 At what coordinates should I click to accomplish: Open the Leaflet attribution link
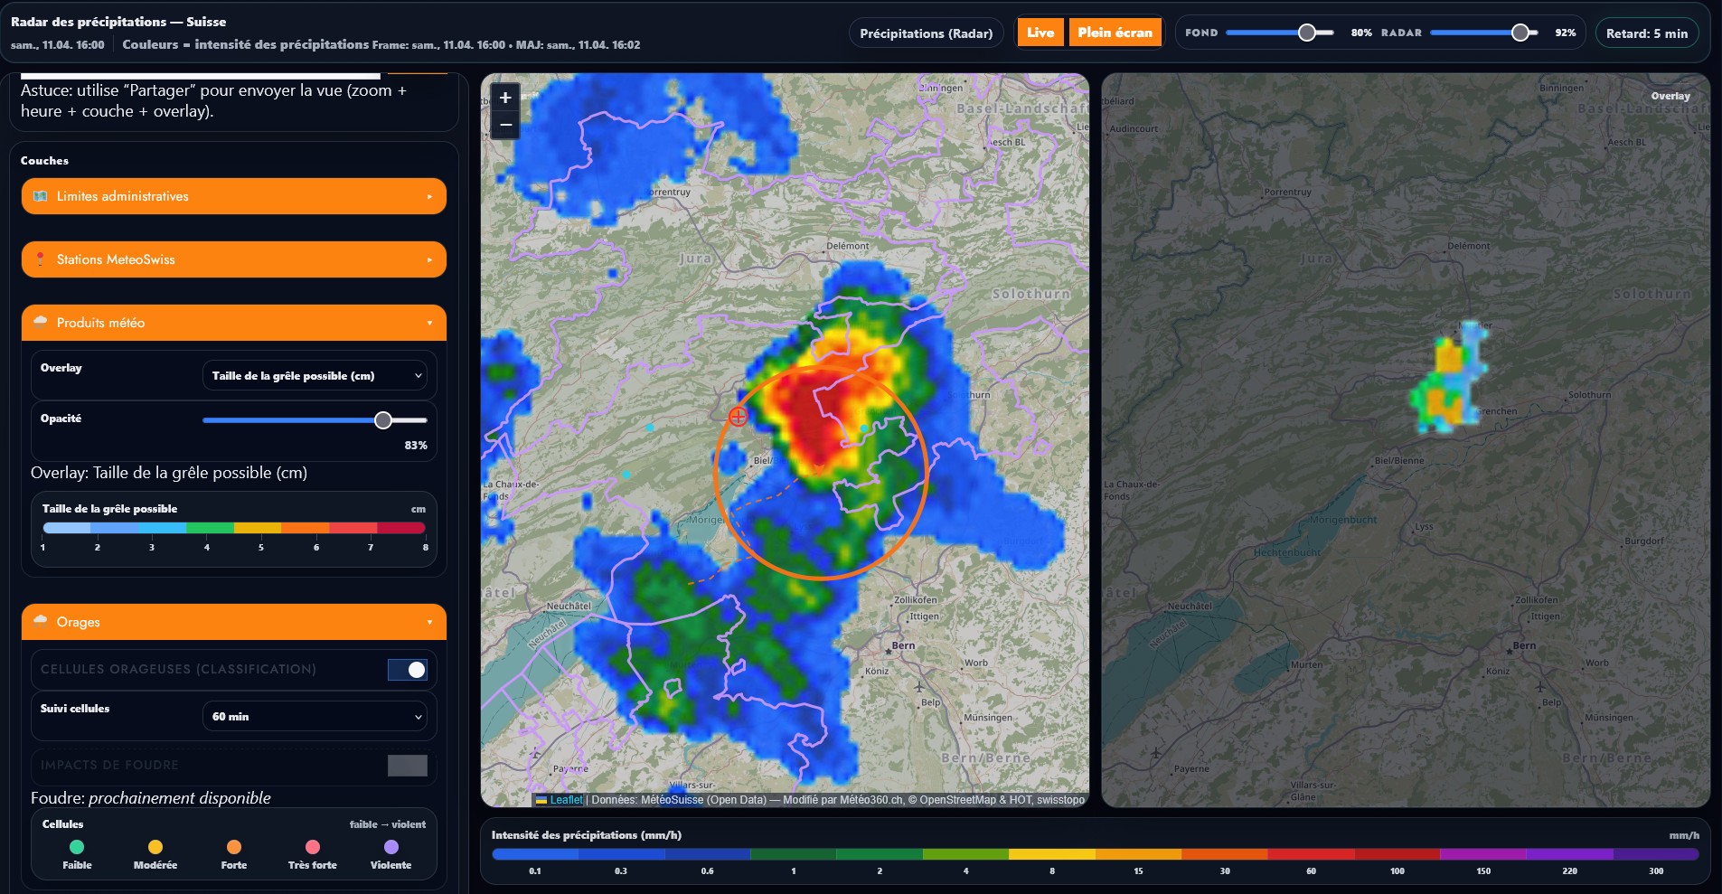click(x=566, y=800)
